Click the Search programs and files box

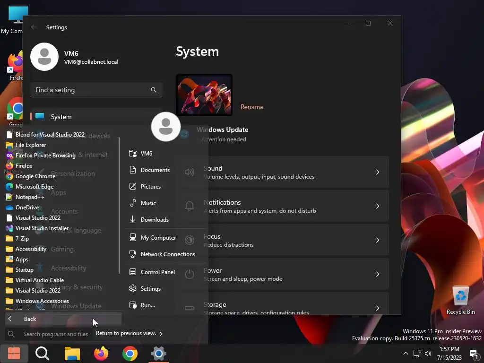point(56,334)
